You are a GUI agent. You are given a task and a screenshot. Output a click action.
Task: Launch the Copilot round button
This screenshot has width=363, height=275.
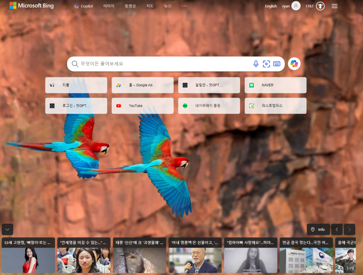[x=294, y=64]
